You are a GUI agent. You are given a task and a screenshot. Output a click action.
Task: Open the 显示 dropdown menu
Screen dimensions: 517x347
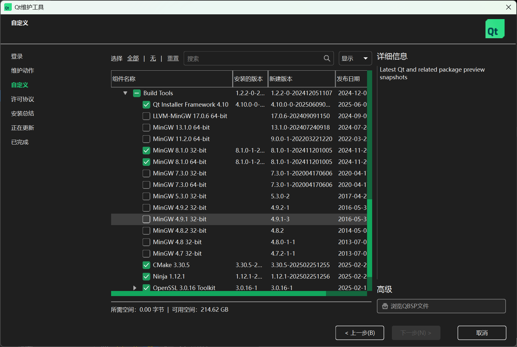(x=355, y=58)
